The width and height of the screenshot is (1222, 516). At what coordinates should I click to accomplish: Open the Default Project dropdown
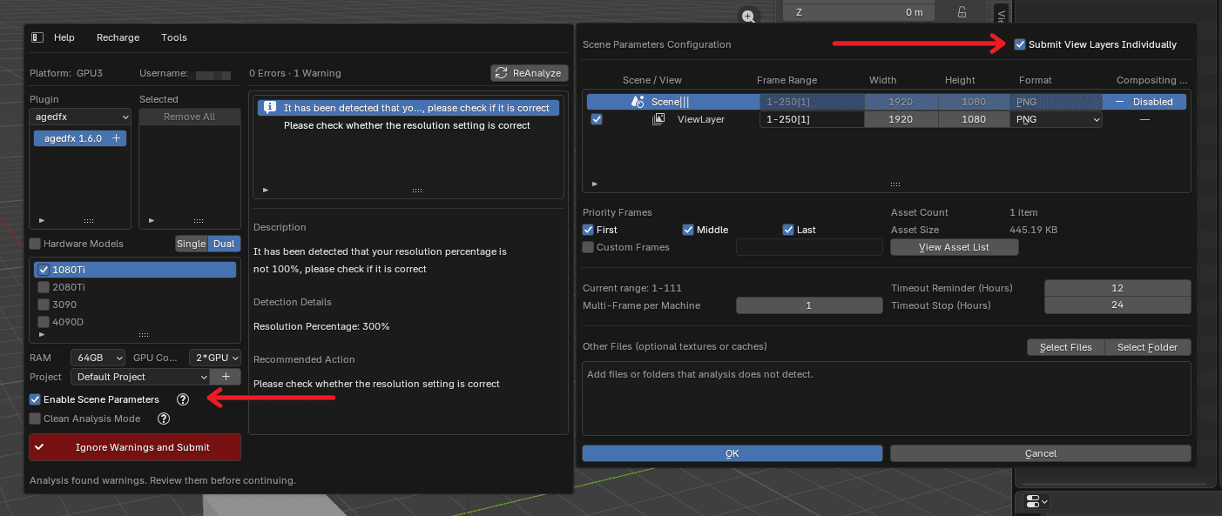(141, 377)
